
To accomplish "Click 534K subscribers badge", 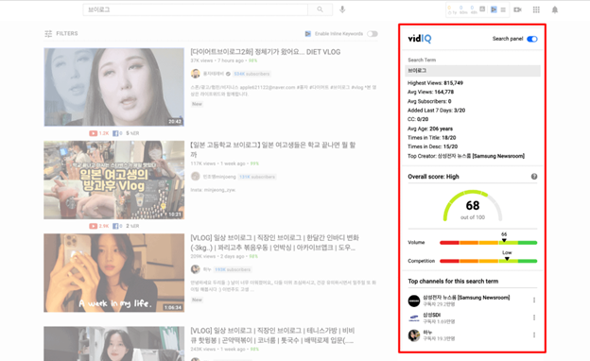I will [x=252, y=74].
